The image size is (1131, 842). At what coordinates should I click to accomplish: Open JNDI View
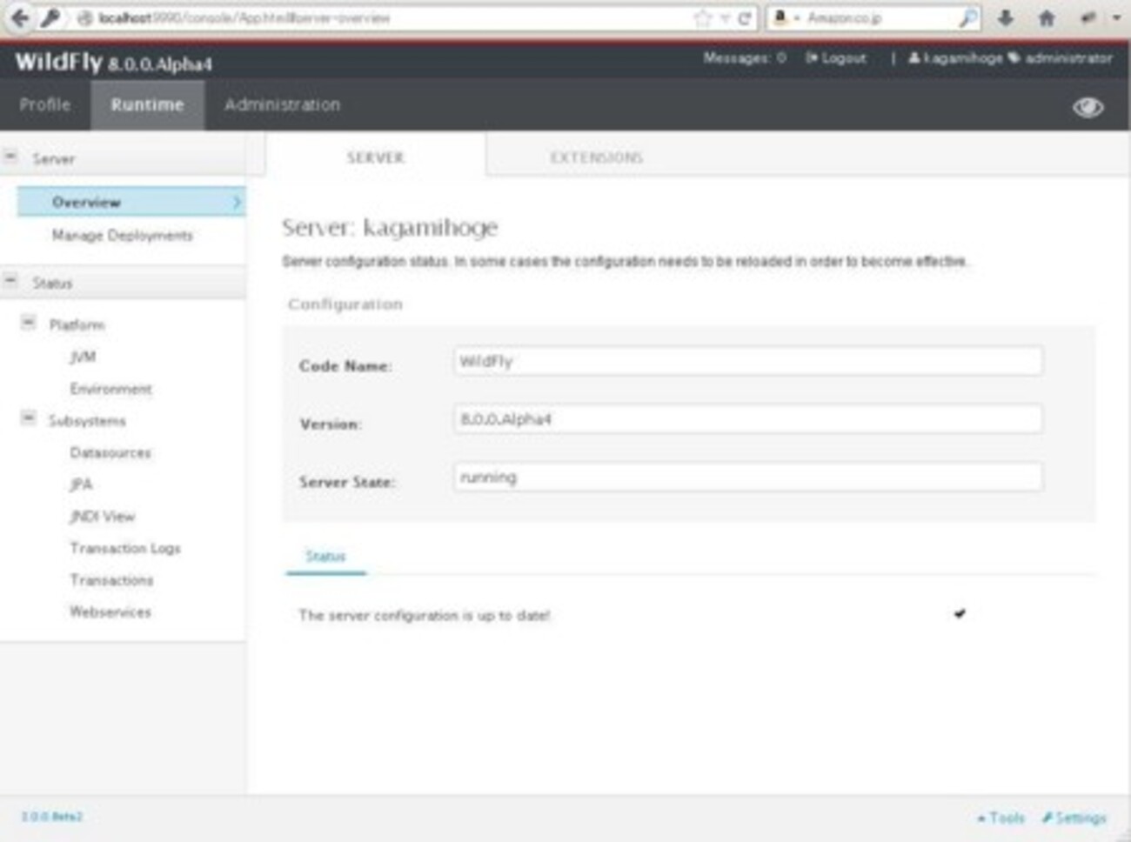coord(103,517)
